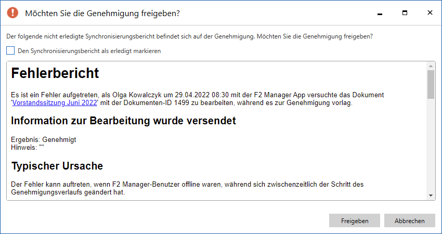This screenshot has width=442, height=234.
Task: Close the dialog with the X button
Action: point(430,12)
